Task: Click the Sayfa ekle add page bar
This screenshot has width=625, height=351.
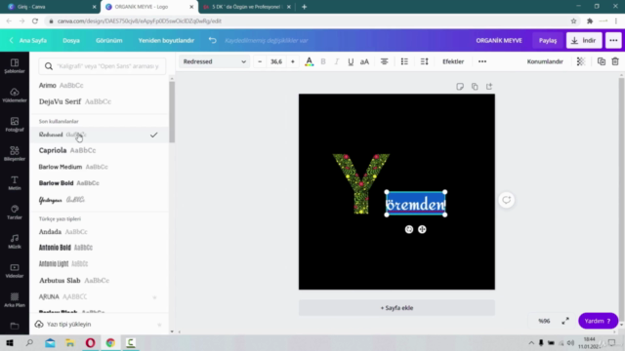Action: pos(396,308)
